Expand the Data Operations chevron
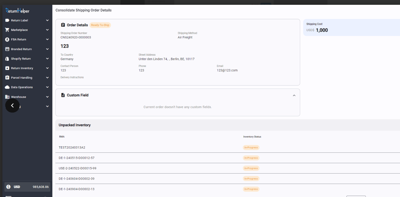The height and width of the screenshot is (197, 400). point(47,87)
